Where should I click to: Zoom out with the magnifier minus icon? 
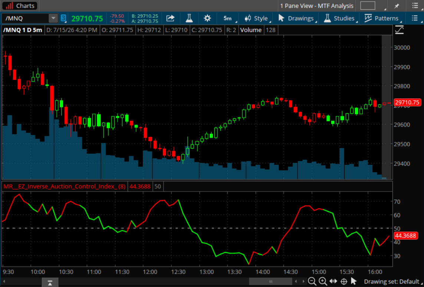click(312, 281)
